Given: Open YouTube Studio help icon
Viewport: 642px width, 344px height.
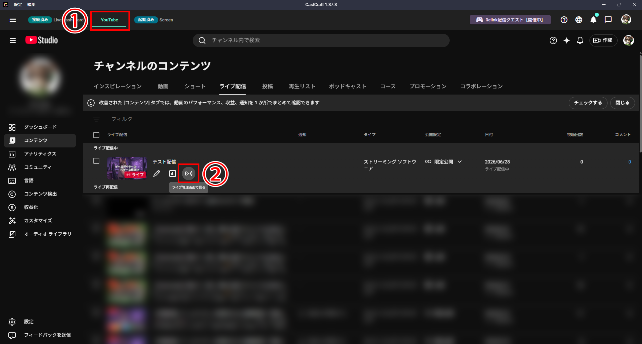Looking at the screenshot, I should pos(553,40).
